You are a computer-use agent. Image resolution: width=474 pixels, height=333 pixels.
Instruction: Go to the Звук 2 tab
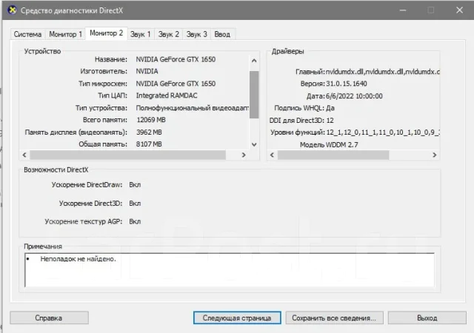169,34
